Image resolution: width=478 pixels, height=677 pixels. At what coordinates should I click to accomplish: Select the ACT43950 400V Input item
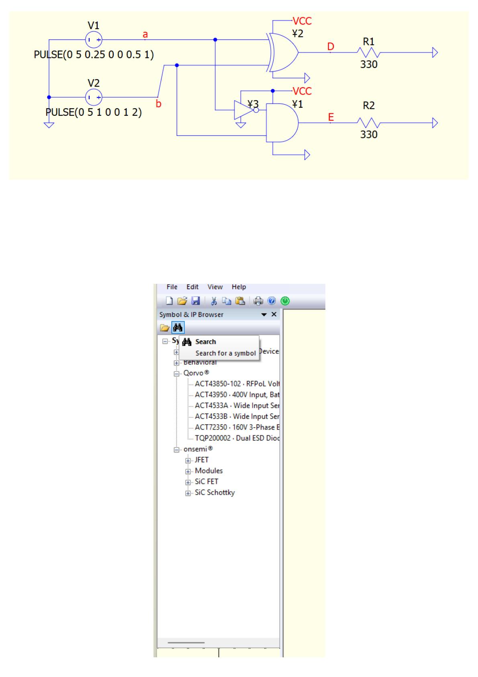click(x=237, y=395)
